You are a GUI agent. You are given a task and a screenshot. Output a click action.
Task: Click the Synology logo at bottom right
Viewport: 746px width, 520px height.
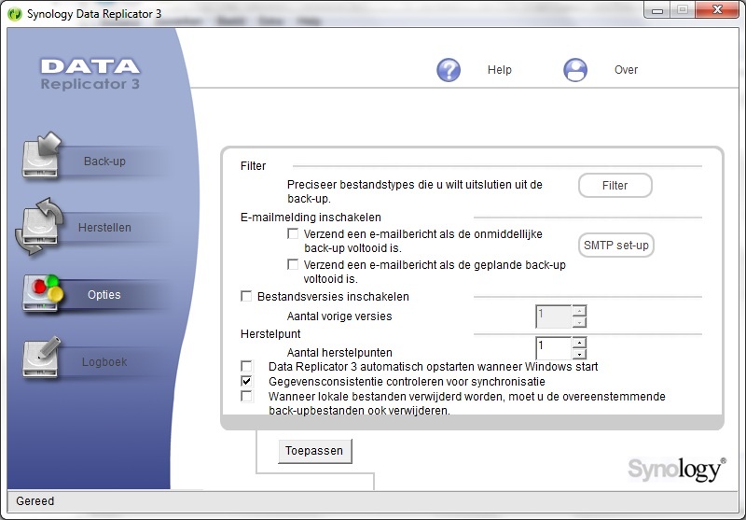677,470
